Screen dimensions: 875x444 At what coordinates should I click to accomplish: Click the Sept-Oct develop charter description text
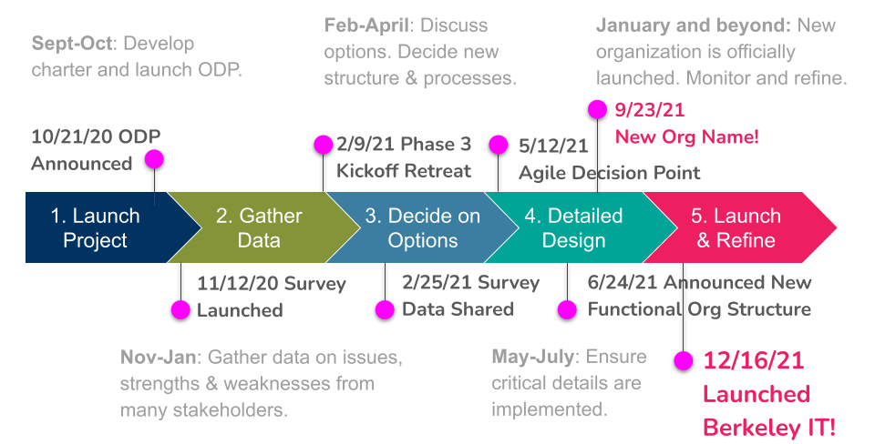[137, 56]
